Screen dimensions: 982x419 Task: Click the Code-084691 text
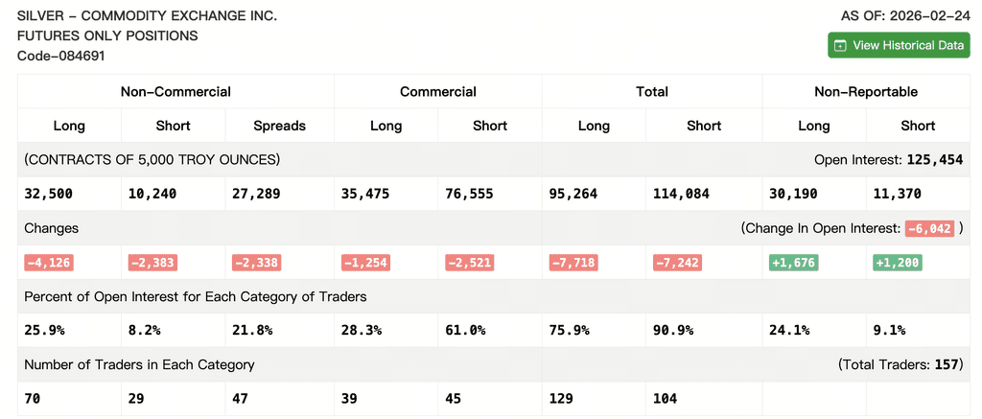60,56
